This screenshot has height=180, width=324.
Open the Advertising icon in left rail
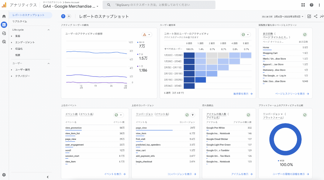click(x=4, y=42)
